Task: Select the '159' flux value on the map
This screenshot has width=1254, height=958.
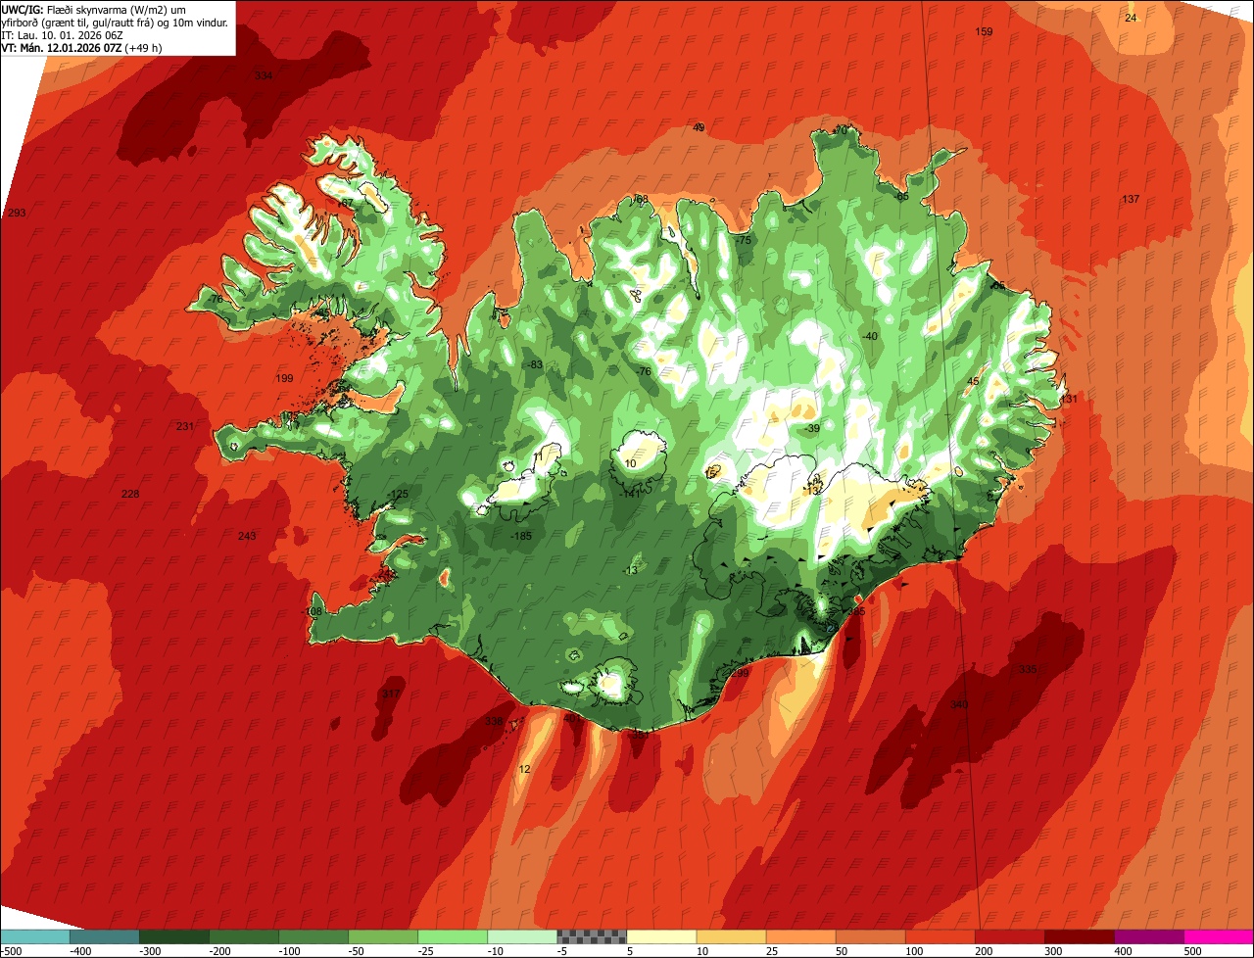Action: click(x=985, y=32)
